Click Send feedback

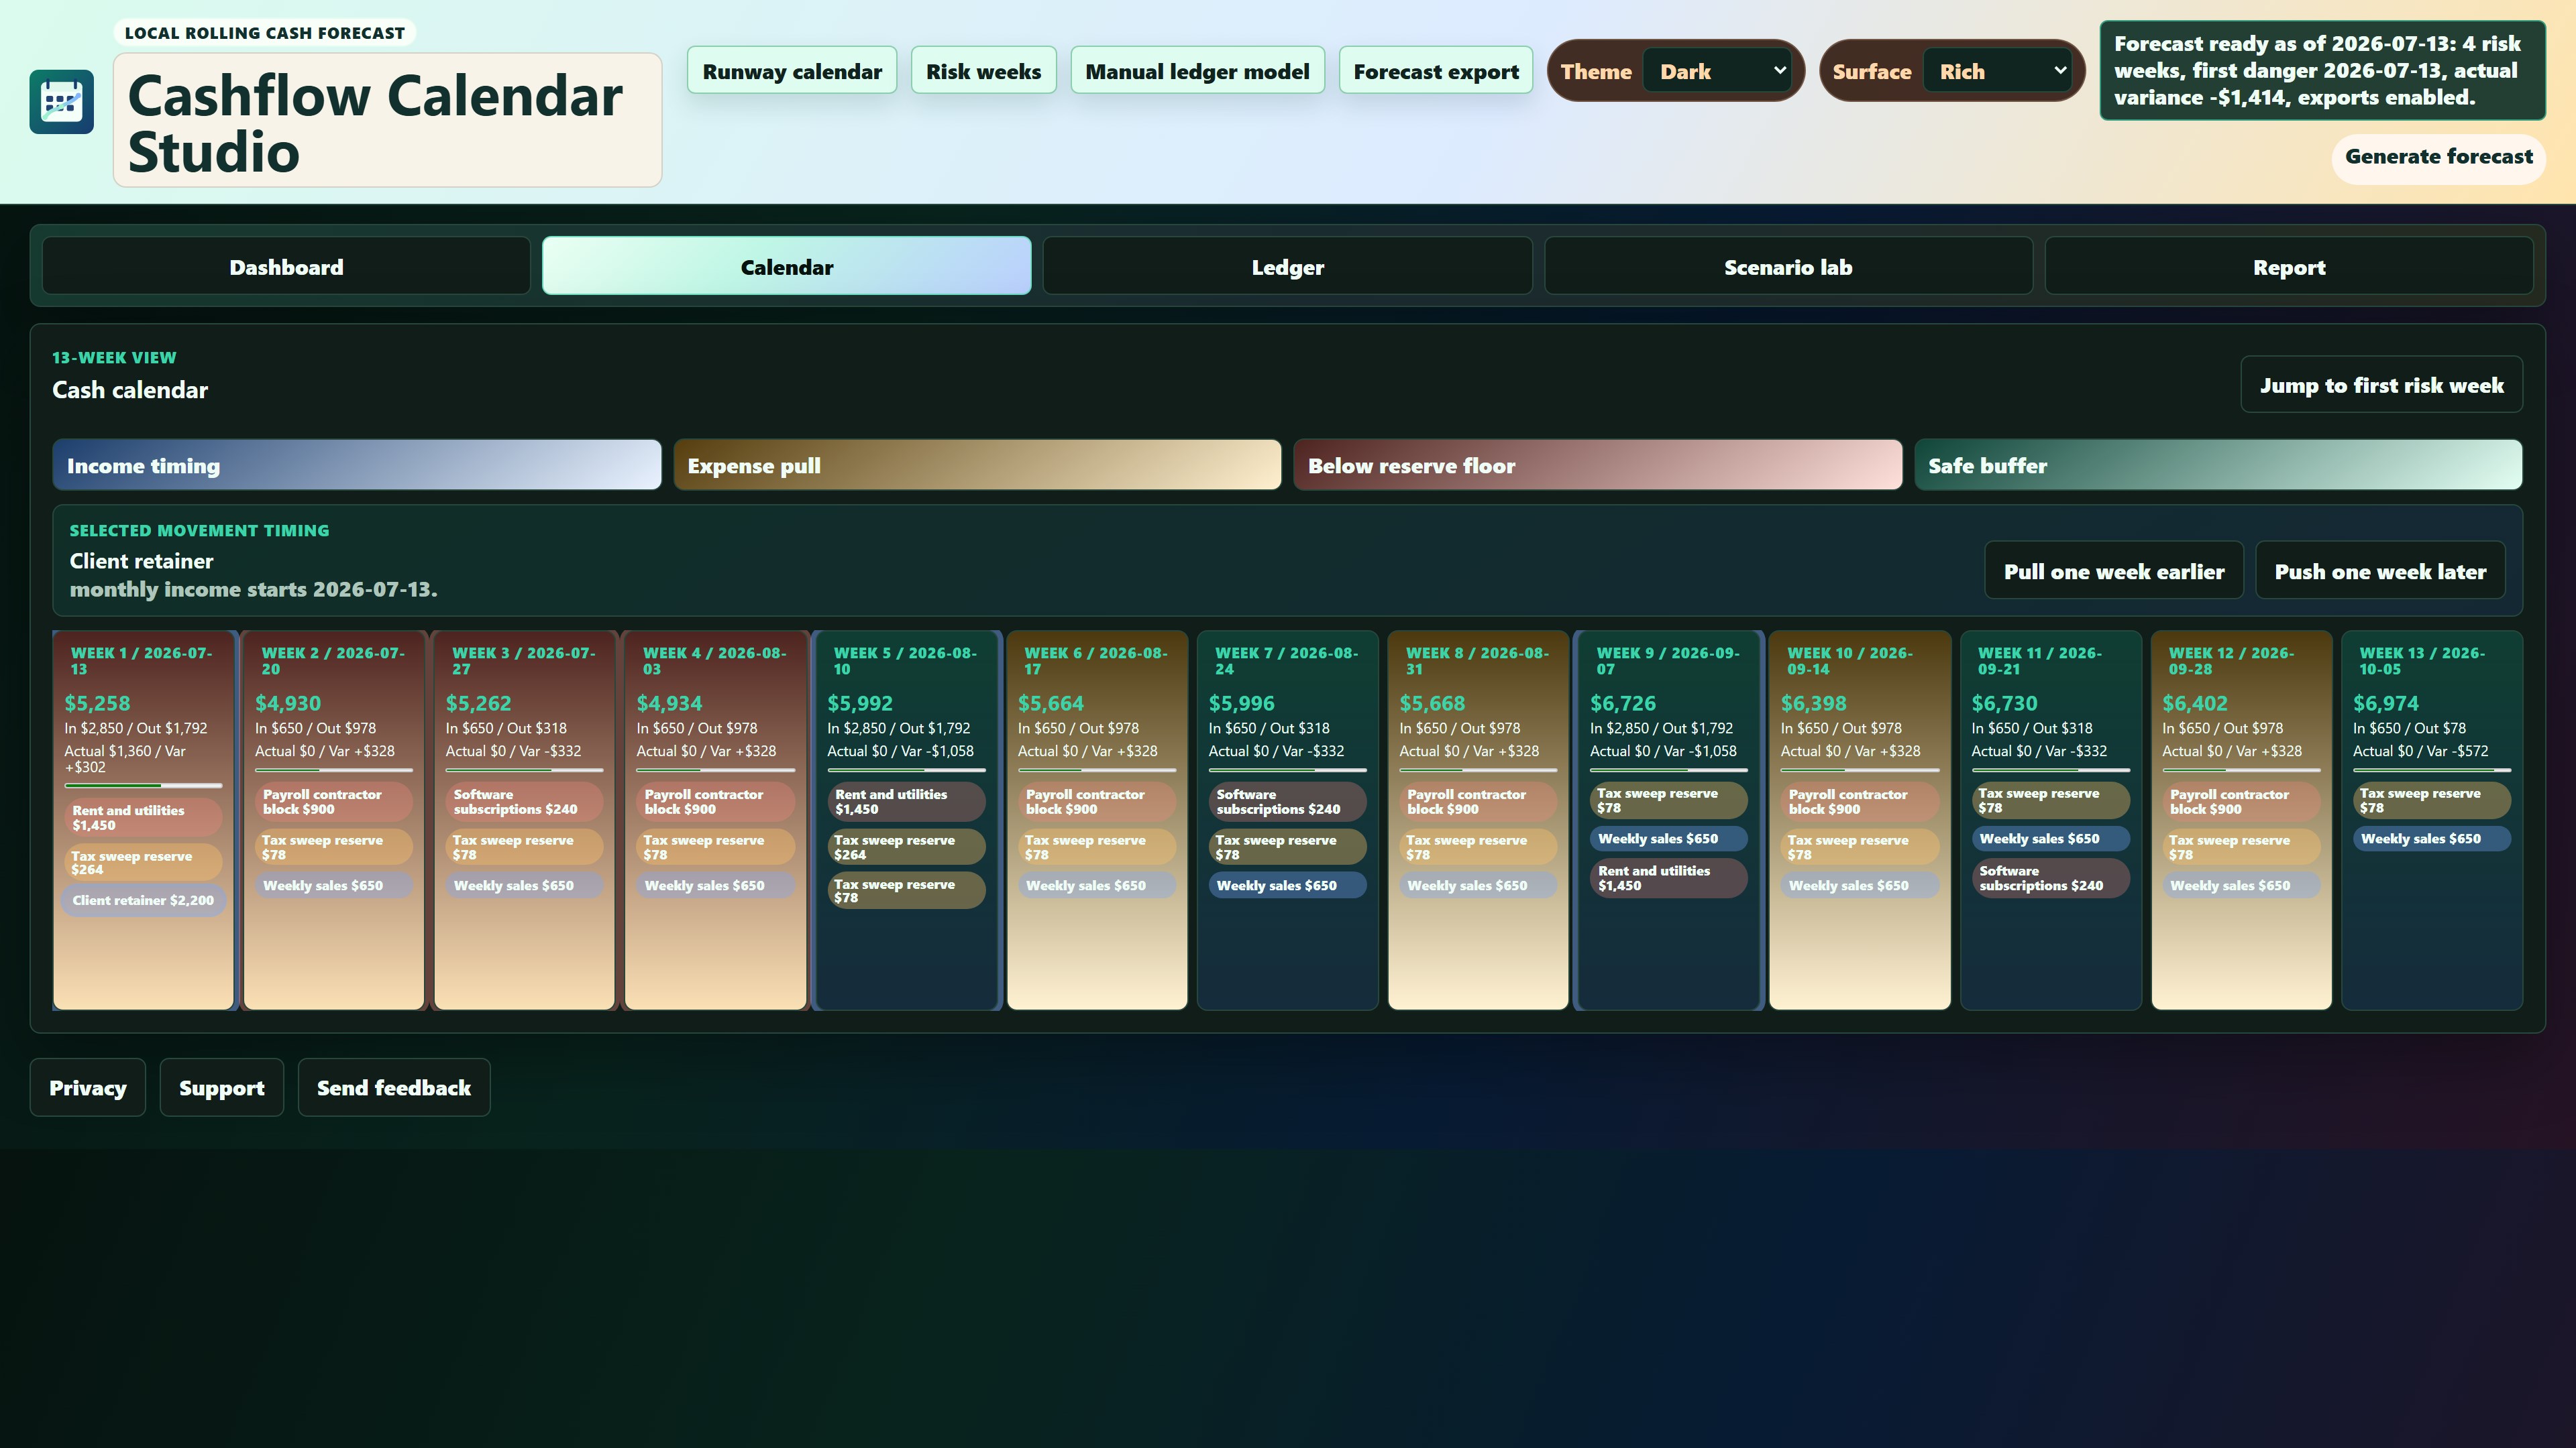[394, 1087]
